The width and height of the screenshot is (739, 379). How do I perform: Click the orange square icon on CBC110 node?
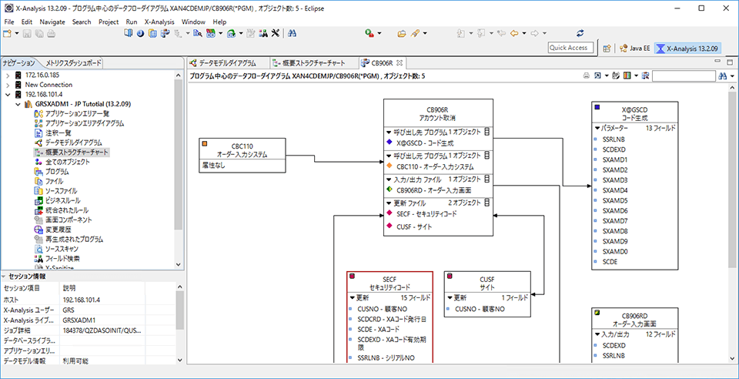[205, 144]
